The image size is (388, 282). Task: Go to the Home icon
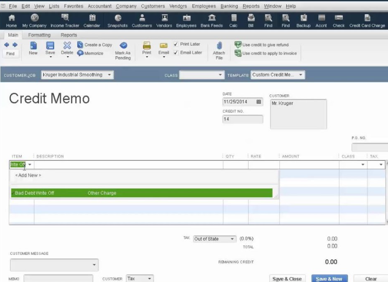tap(11, 21)
